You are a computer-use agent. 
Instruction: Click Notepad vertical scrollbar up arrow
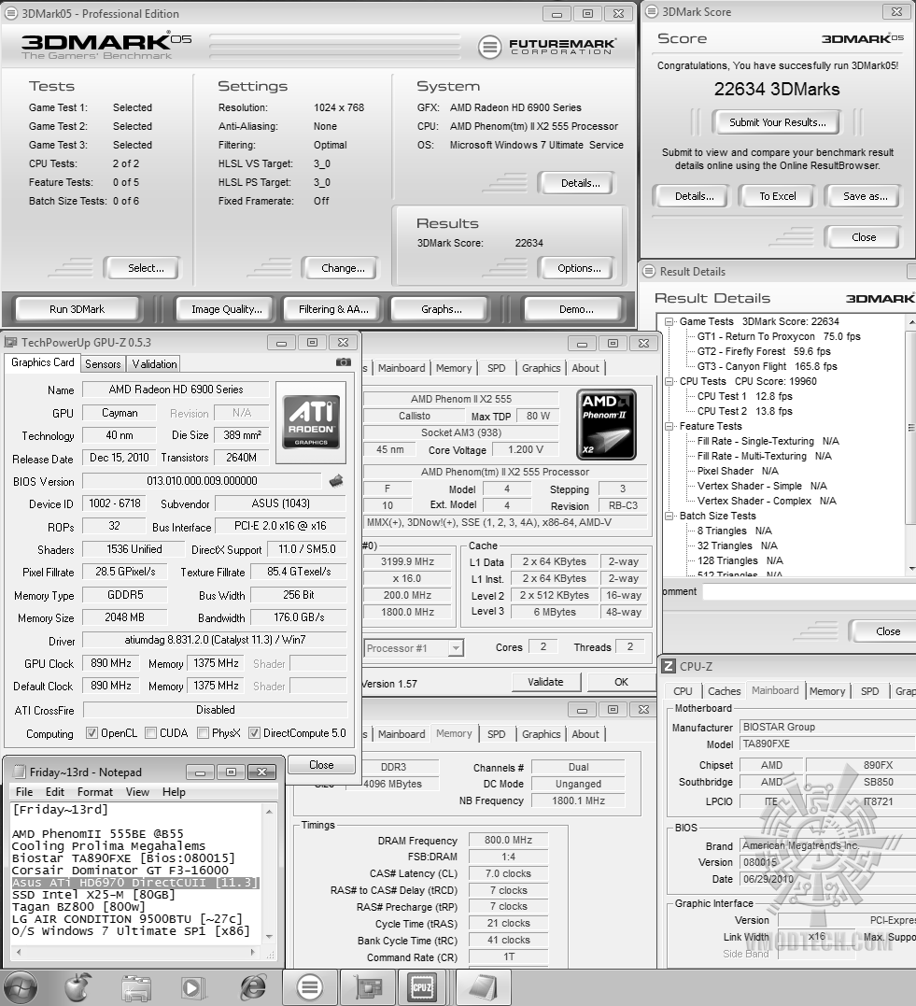pyautogui.click(x=270, y=811)
